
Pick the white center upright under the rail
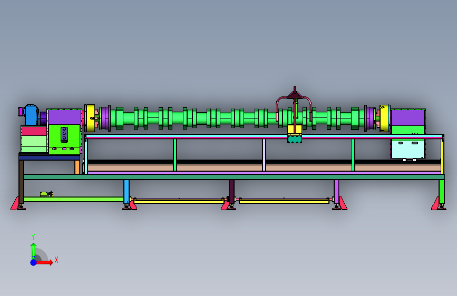point(264,155)
